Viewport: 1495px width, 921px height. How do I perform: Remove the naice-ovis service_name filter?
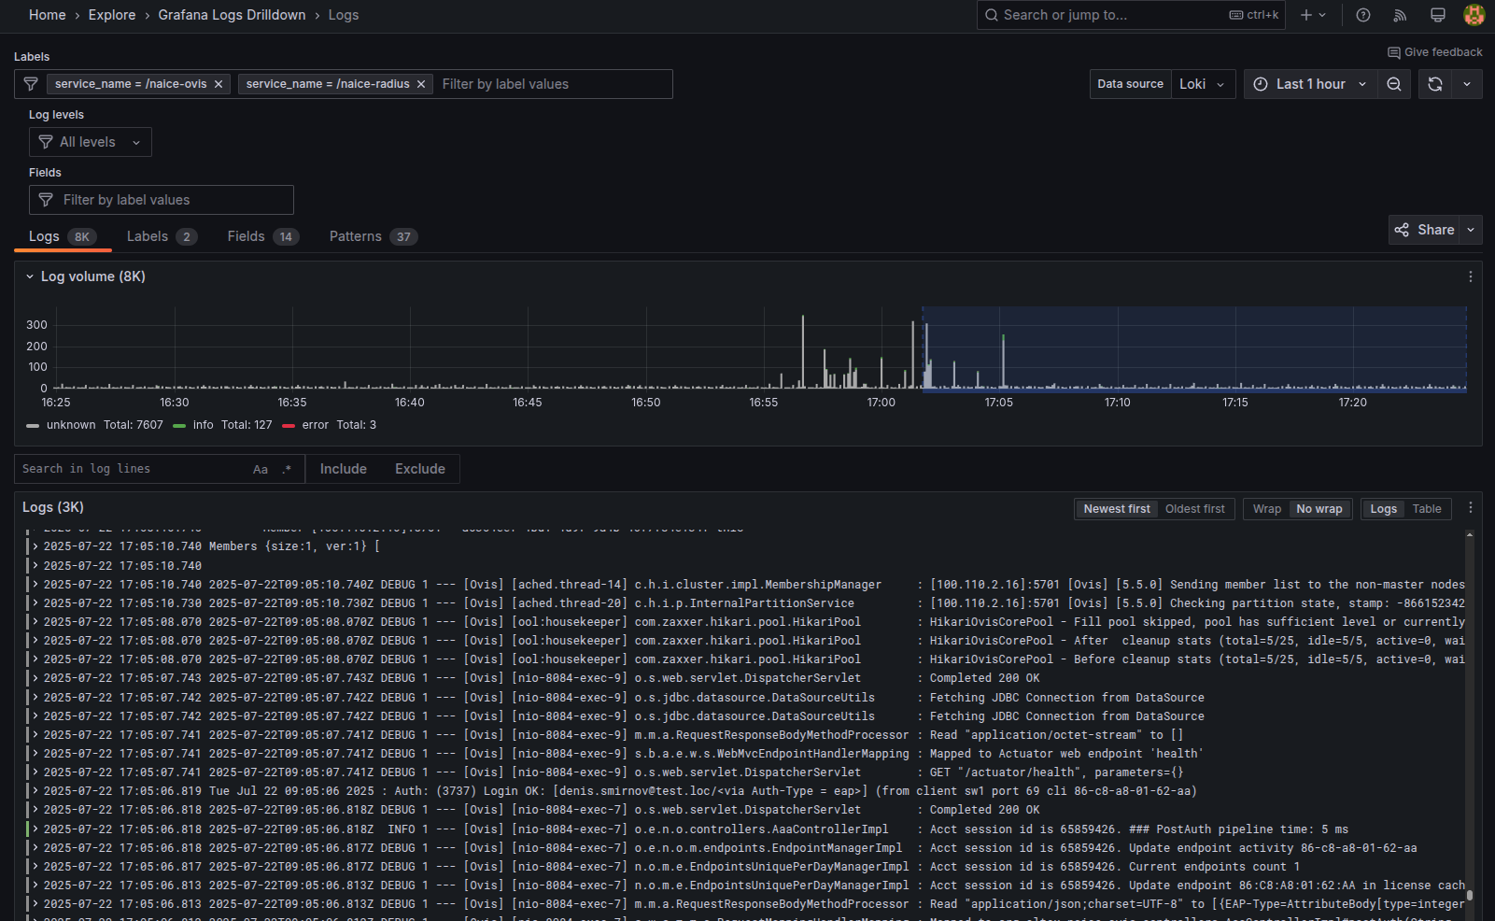pos(219,84)
